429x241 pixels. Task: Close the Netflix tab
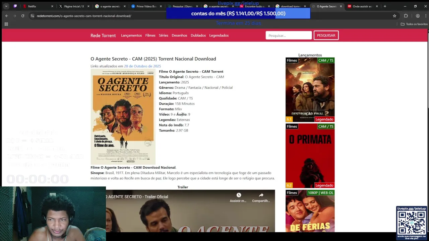pyautogui.click(x=52, y=6)
